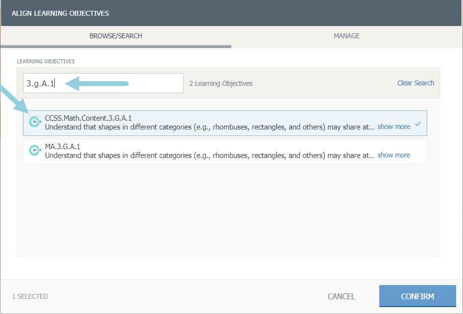Screen dimensions: 463x314
Task: Expand 'show more' for CCSS.Math.Content.3.G.A.1
Action: click(393, 127)
